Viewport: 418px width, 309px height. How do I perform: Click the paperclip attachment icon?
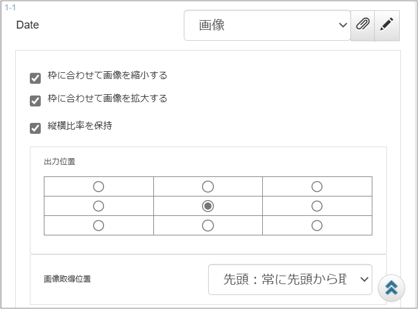pos(363,25)
